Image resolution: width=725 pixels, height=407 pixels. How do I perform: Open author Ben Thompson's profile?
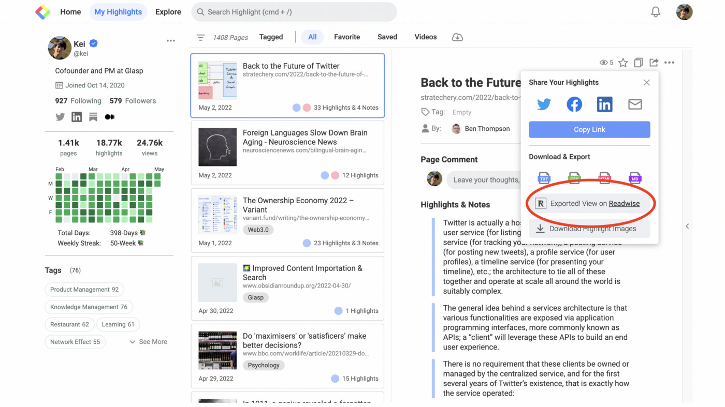481,129
